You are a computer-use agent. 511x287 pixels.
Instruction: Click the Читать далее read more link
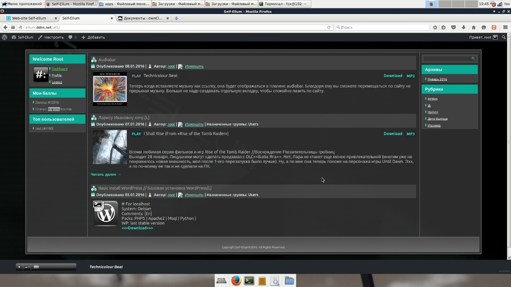pos(105,174)
